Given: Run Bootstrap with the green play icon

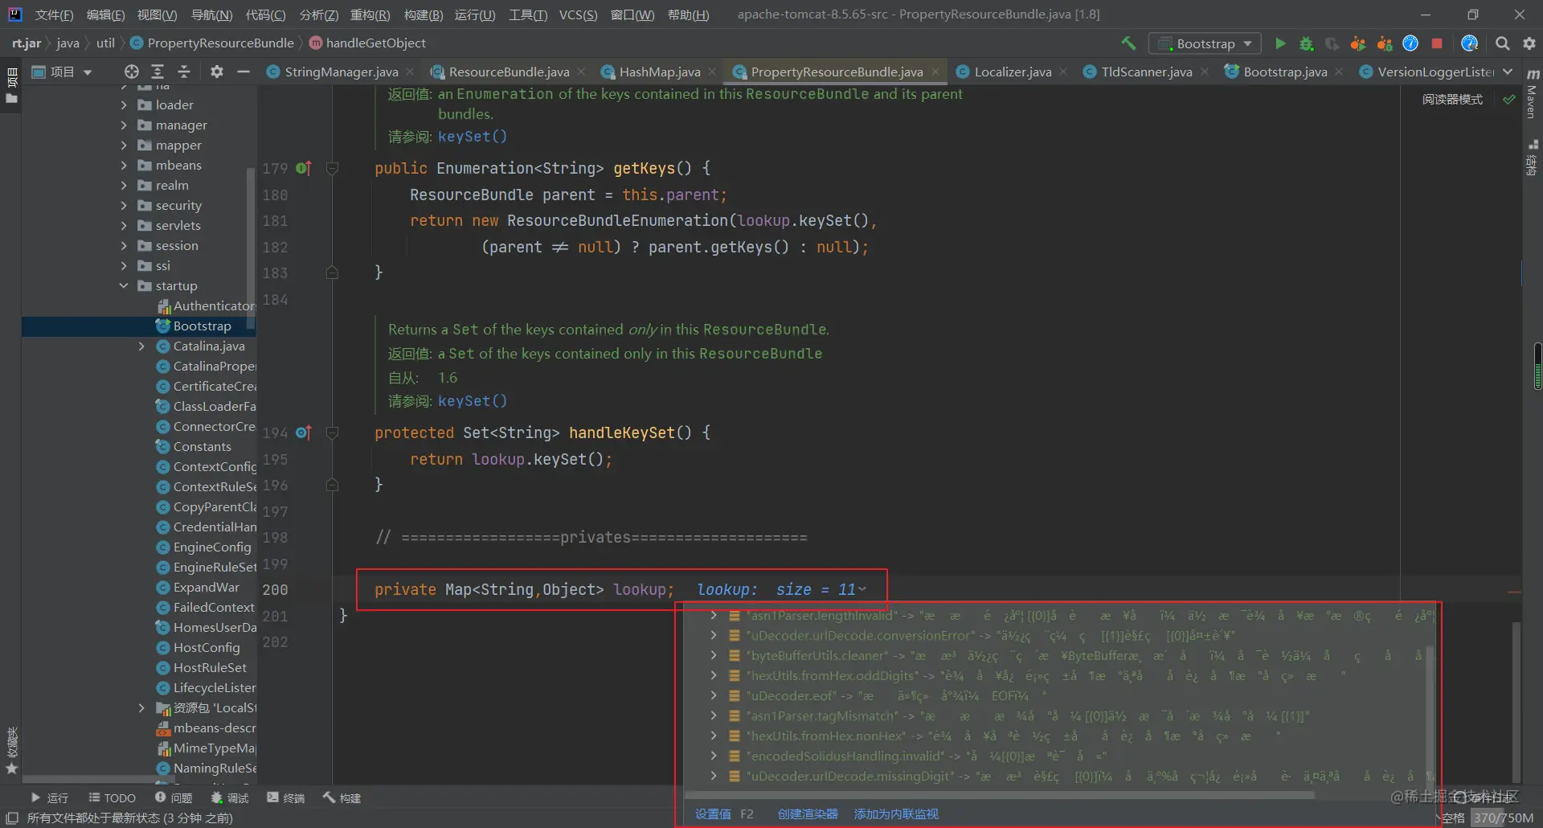Looking at the screenshot, I should 1280,43.
